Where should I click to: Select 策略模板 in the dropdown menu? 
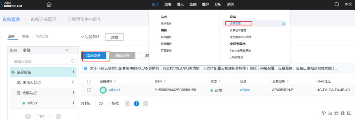coord(166,44)
